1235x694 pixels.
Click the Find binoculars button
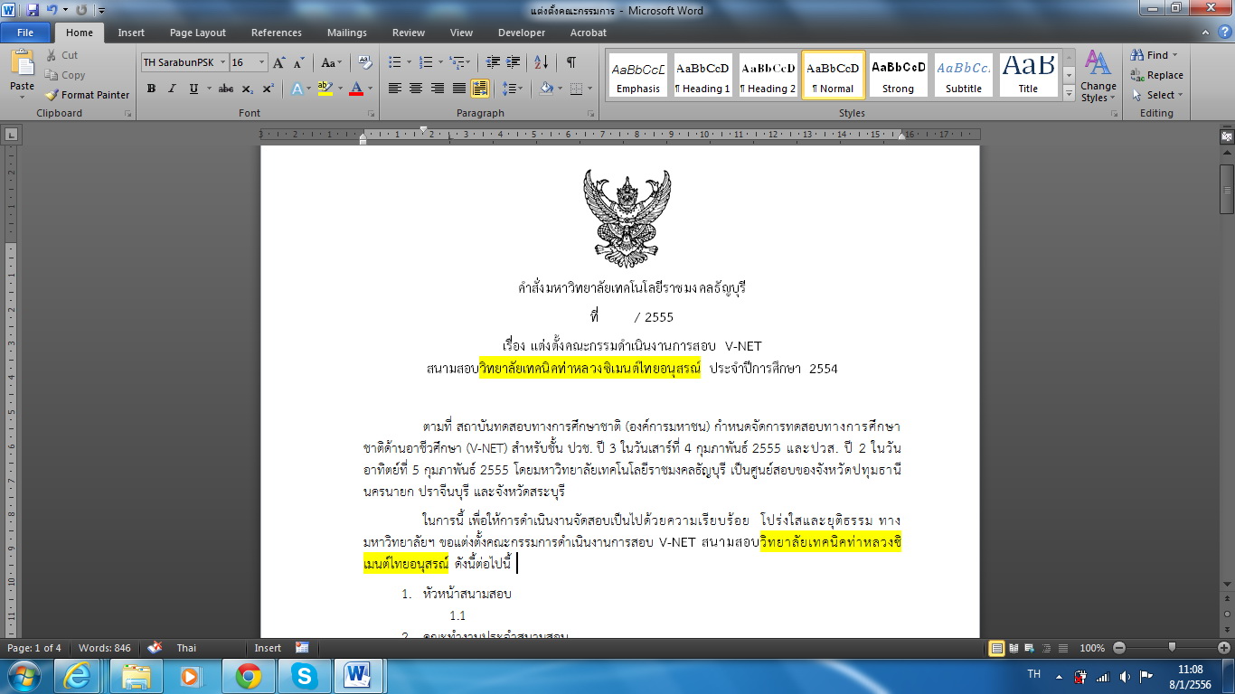click(1155, 55)
